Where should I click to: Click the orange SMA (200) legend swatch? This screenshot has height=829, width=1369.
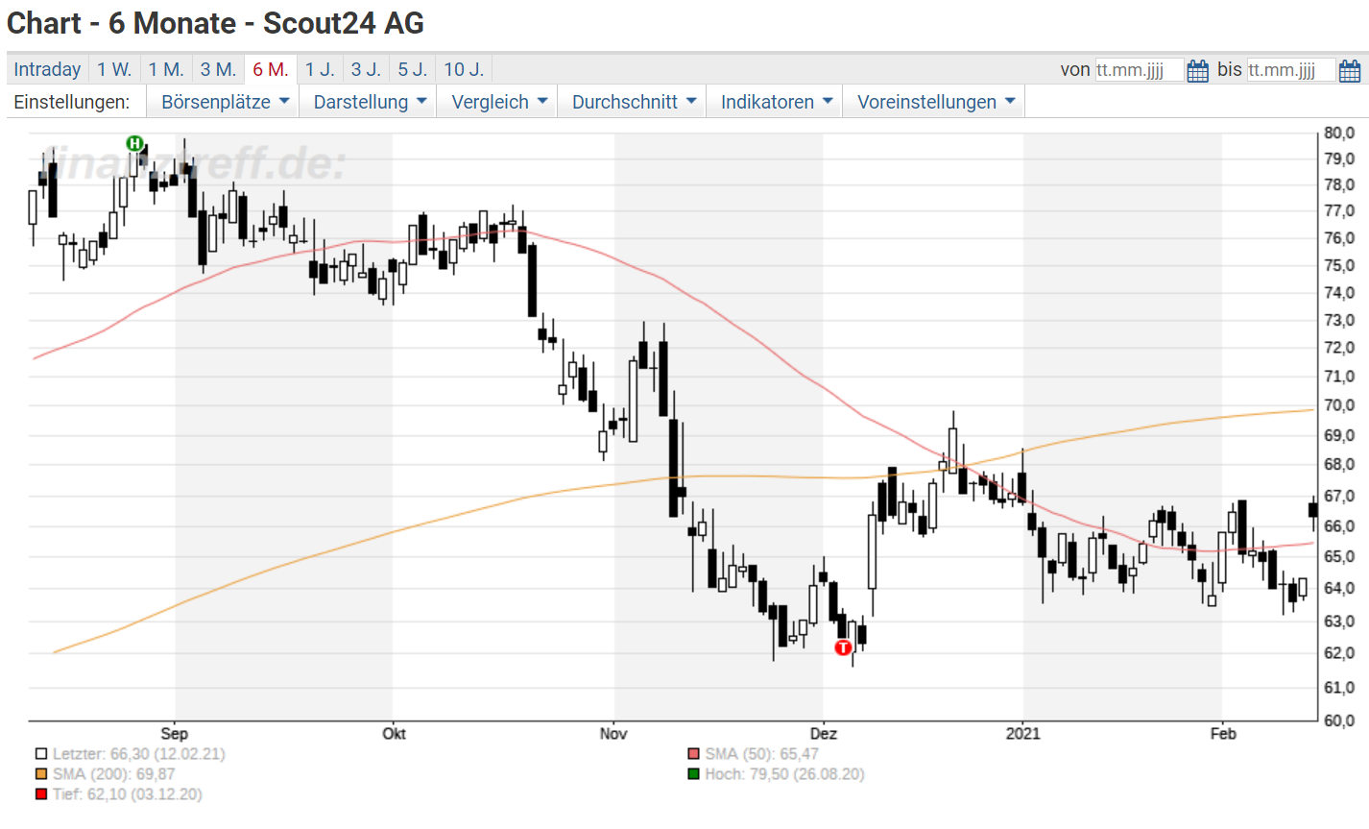click(x=41, y=774)
